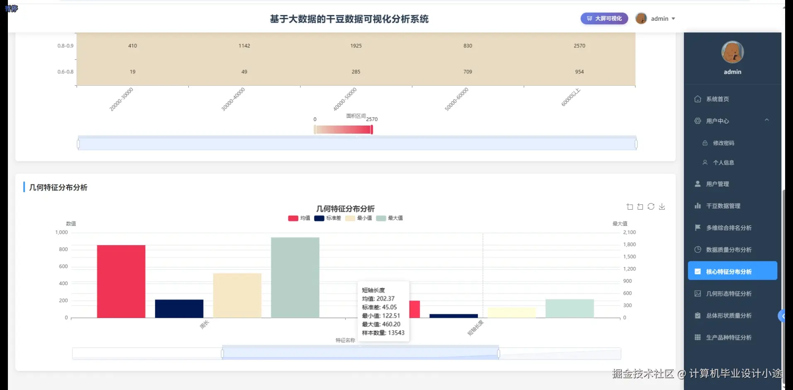The height and width of the screenshot is (390, 793).
Task: Expand the sidebar collapse arrow button
Action: [x=783, y=316]
